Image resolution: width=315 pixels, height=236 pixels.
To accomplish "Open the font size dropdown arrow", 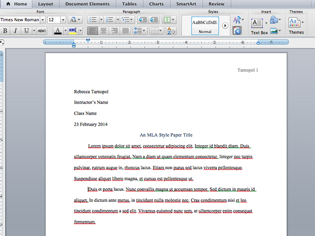I will pyautogui.click(x=63, y=20).
